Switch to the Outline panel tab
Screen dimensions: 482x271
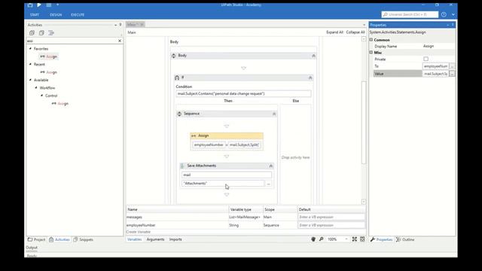click(x=405, y=239)
